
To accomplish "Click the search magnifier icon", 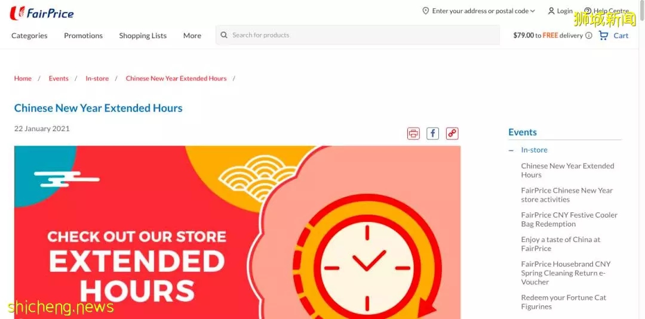I will (x=224, y=35).
